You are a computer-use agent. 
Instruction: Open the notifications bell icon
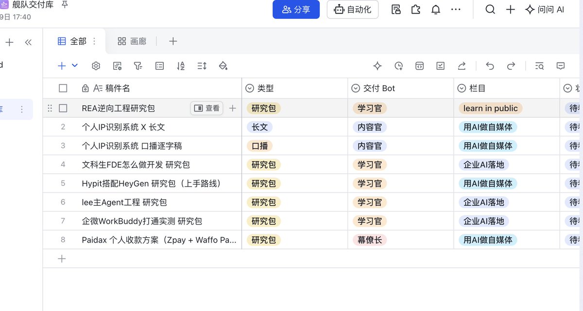[x=436, y=10]
